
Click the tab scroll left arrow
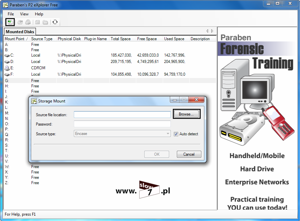(x=207, y=31)
